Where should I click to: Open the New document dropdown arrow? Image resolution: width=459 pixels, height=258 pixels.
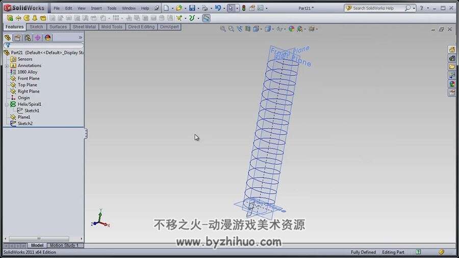172,9
